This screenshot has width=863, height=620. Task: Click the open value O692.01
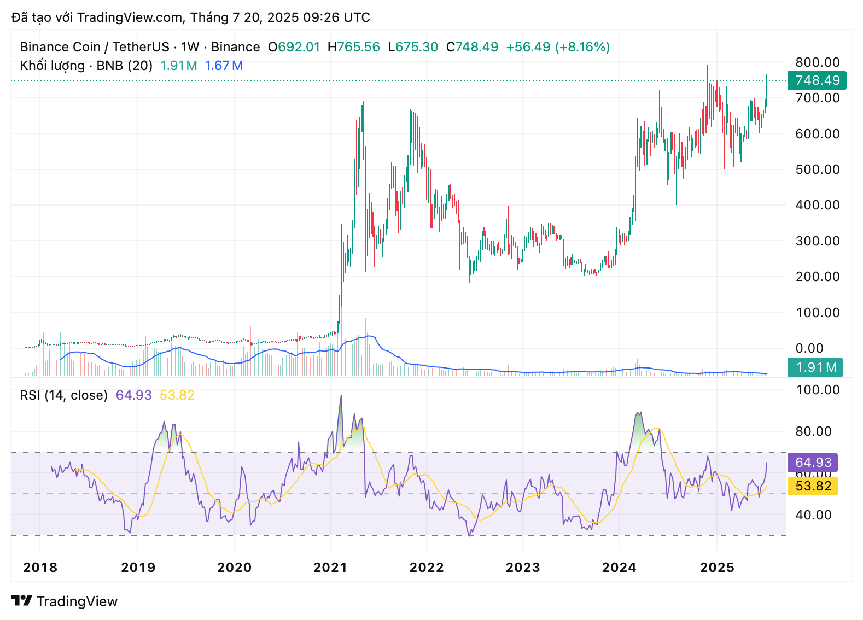coord(294,47)
